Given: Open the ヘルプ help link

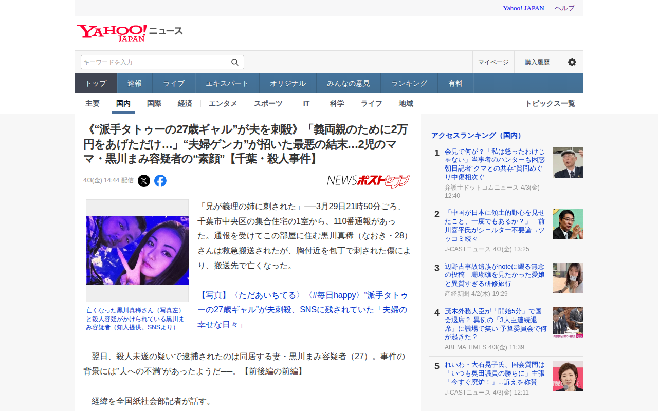Looking at the screenshot, I should [x=564, y=8].
